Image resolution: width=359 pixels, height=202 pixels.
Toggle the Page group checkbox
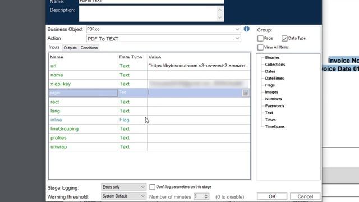coord(260,38)
